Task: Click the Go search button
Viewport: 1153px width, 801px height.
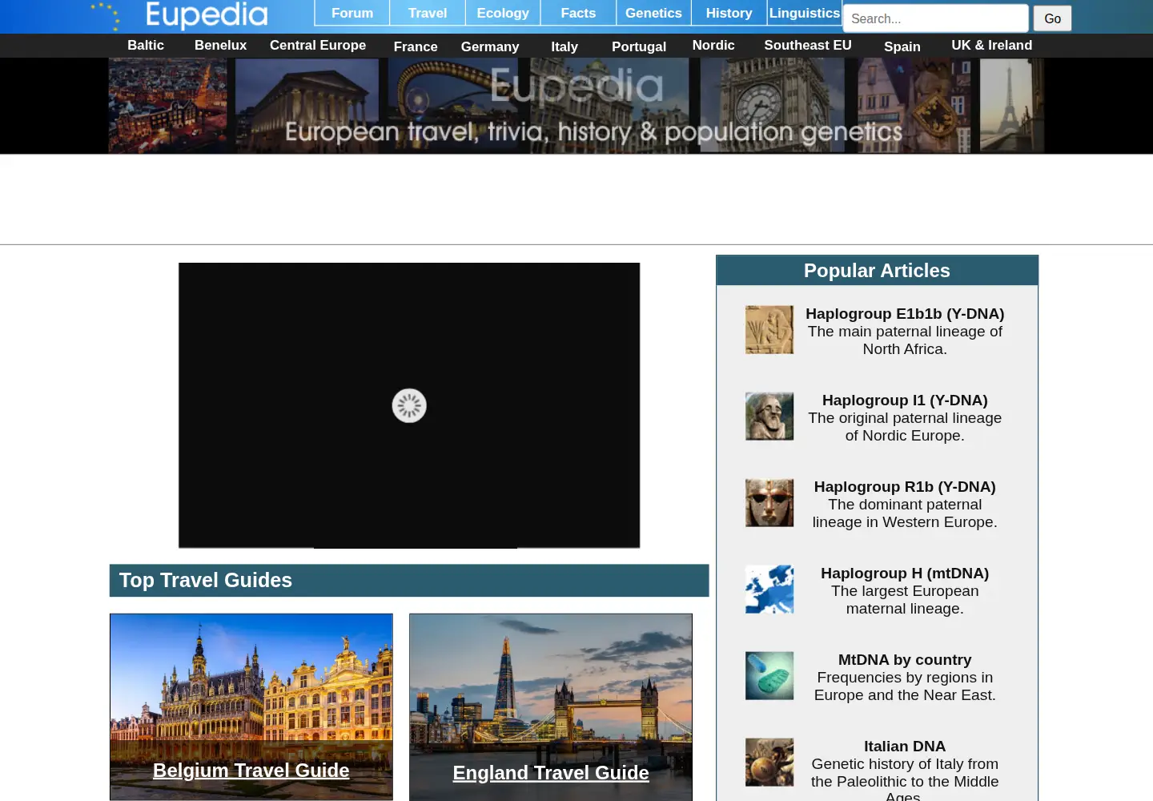Action: (x=1052, y=18)
